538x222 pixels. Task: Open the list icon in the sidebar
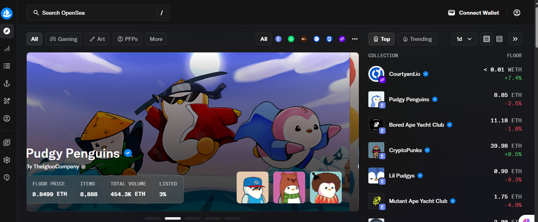point(7,66)
